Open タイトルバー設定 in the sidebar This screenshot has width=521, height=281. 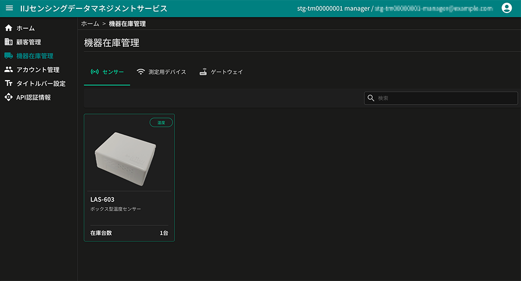pyautogui.click(x=41, y=83)
